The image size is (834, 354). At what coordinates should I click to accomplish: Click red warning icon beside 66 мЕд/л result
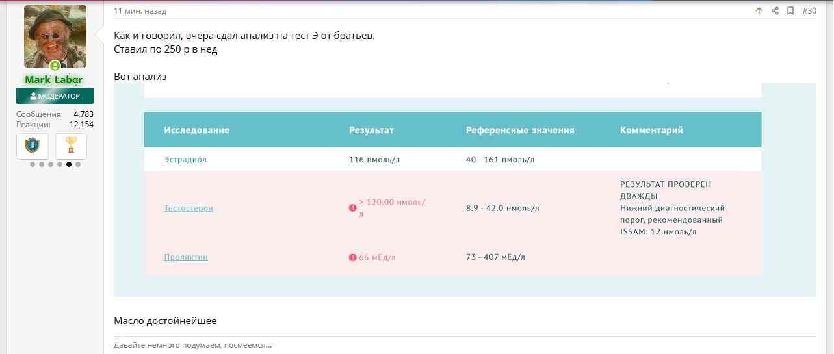pyautogui.click(x=353, y=257)
